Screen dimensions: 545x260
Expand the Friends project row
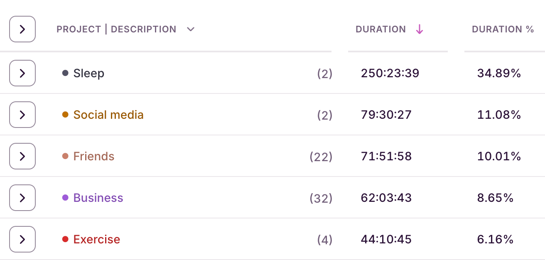[22, 156]
